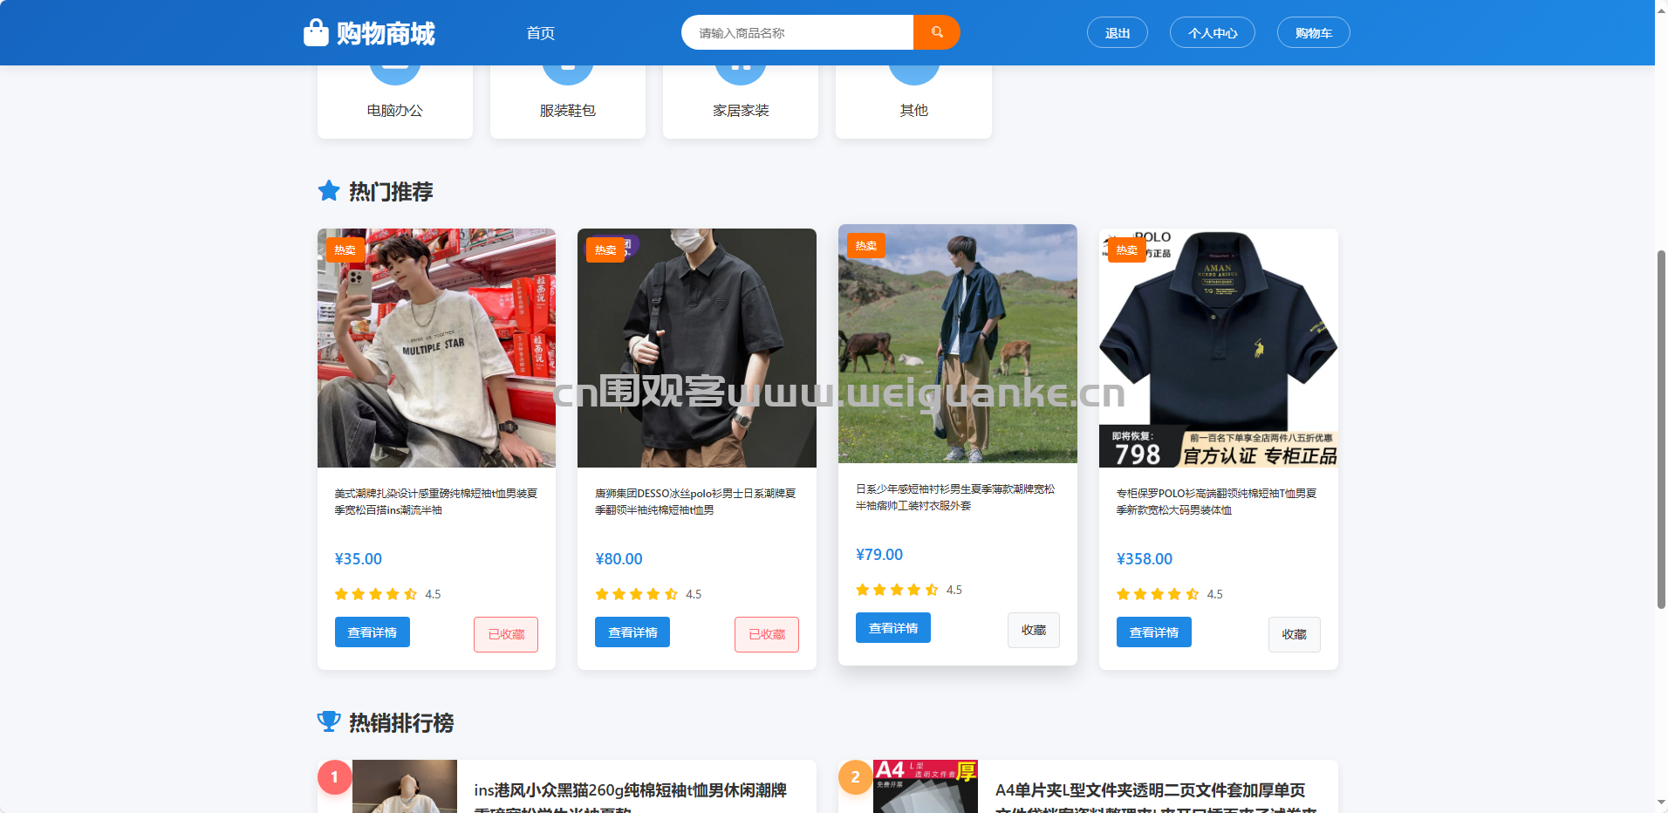Click the orange search magnifier button
The height and width of the screenshot is (813, 1668).
click(937, 32)
